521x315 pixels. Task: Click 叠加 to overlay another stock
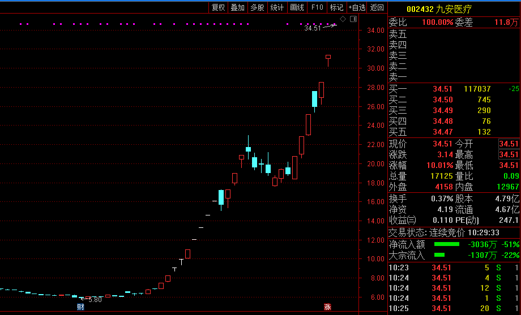click(238, 7)
